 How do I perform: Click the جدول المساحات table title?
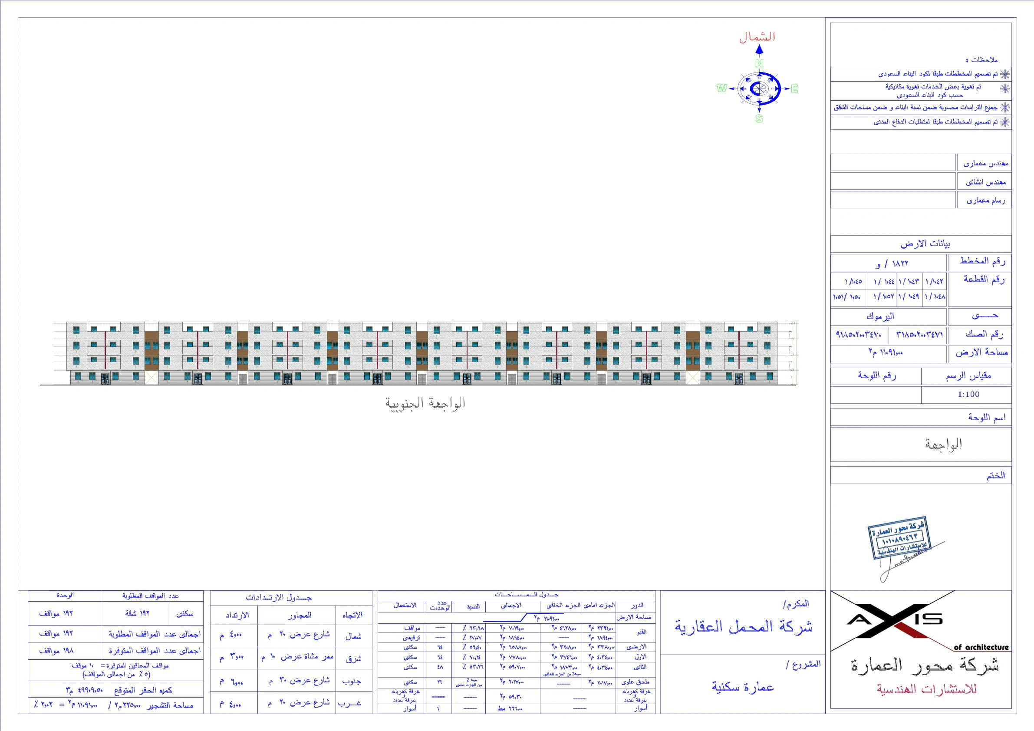(x=526, y=595)
